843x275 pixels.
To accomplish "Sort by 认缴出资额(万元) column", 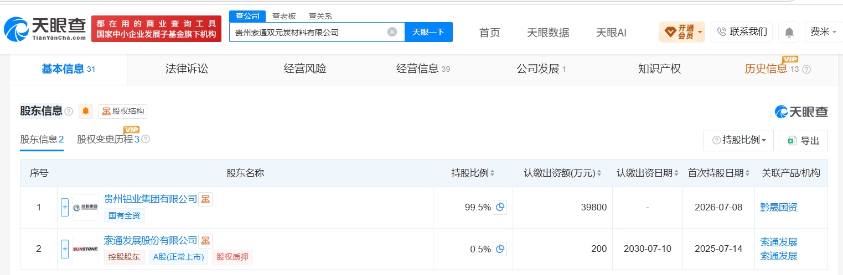I will pos(562,173).
